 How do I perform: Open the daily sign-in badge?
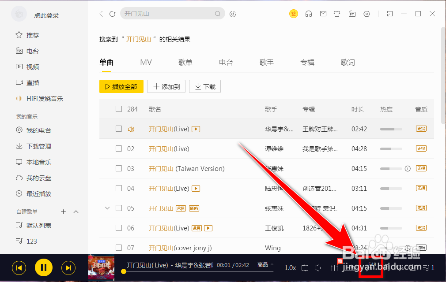click(x=294, y=14)
